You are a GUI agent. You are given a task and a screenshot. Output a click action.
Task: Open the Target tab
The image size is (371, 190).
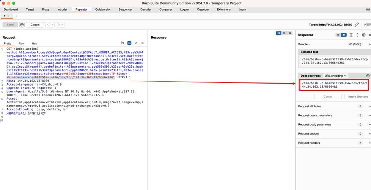pyautogui.click(x=30, y=9)
